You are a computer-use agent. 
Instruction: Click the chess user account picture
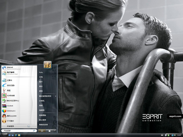tap(48, 65)
